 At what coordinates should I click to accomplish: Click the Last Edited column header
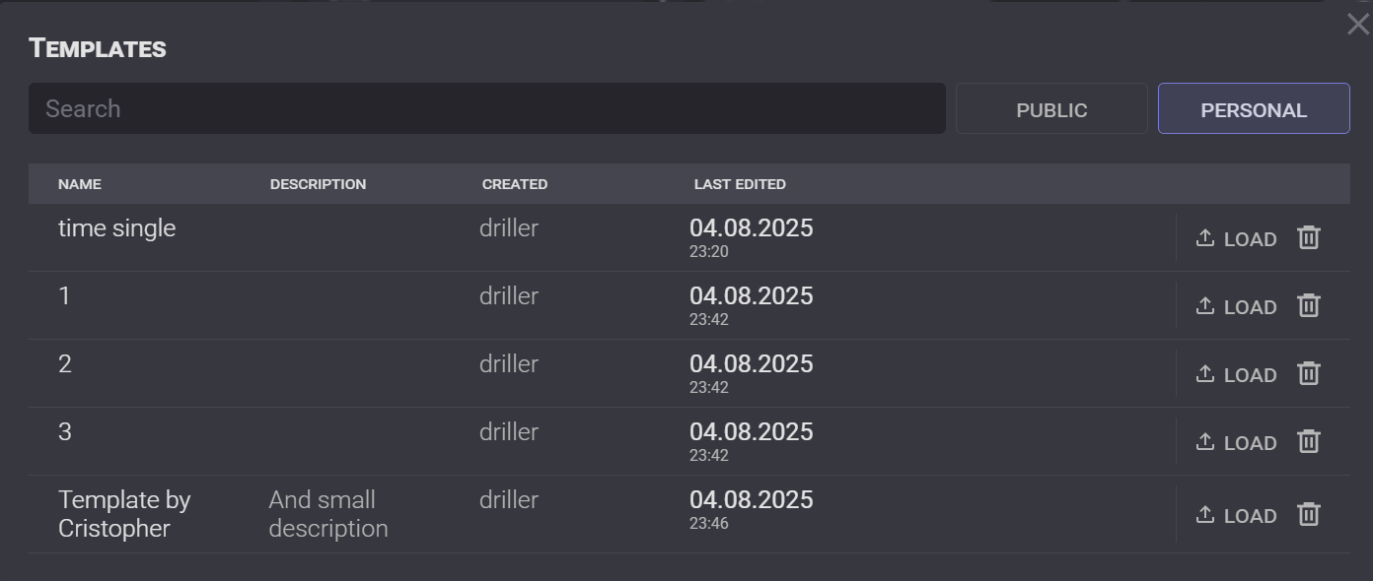click(x=740, y=184)
